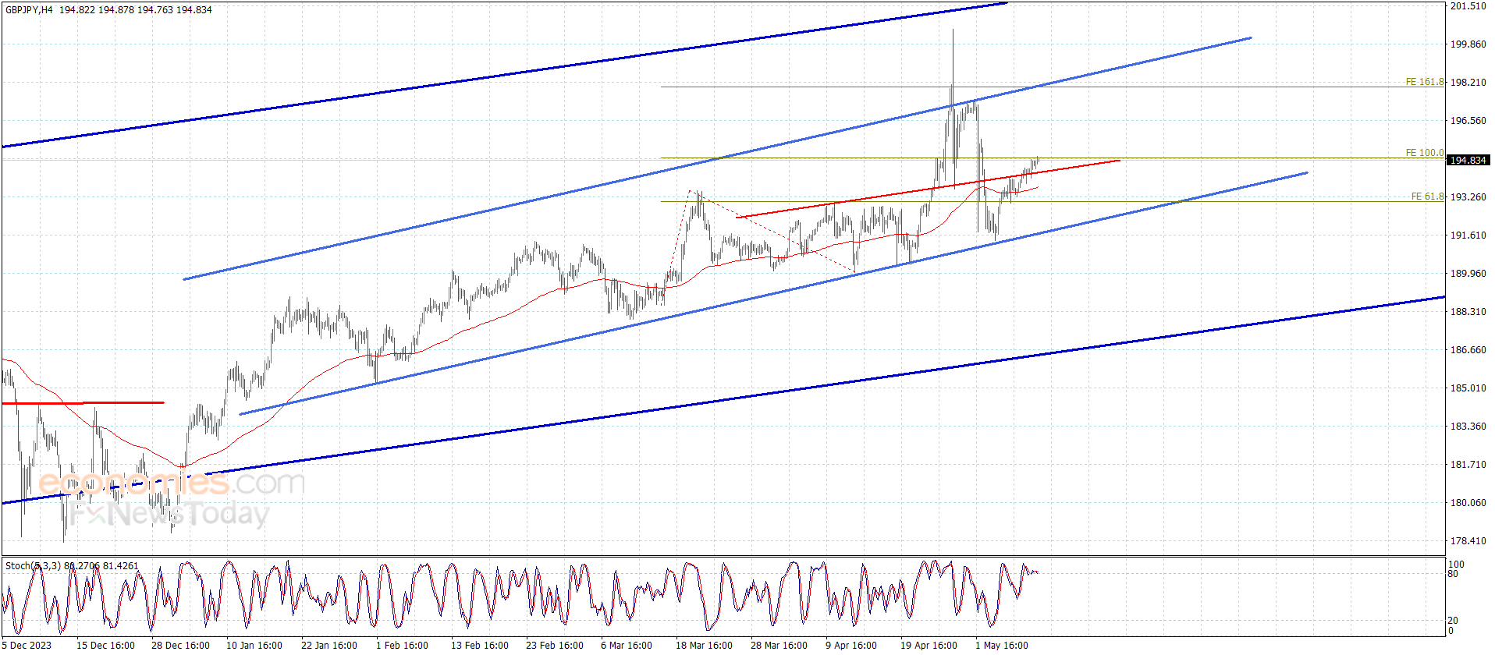1495x655 pixels.
Task: Click the 180.060 price axis label
Action: (1468, 503)
